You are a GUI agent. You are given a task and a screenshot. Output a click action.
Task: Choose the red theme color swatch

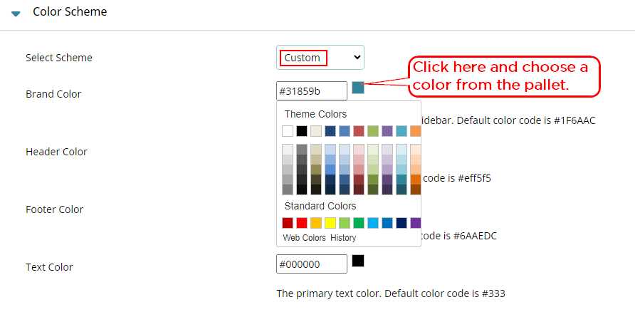coord(359,131)
